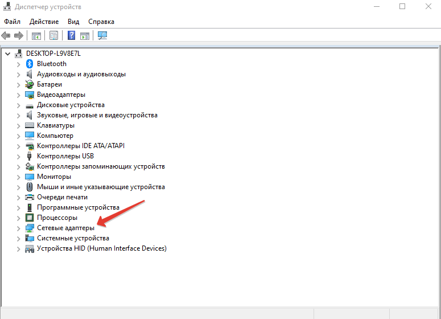Click the show/hide console tree icon
This screenshot has width=441, height=319.
coord(36,36)
